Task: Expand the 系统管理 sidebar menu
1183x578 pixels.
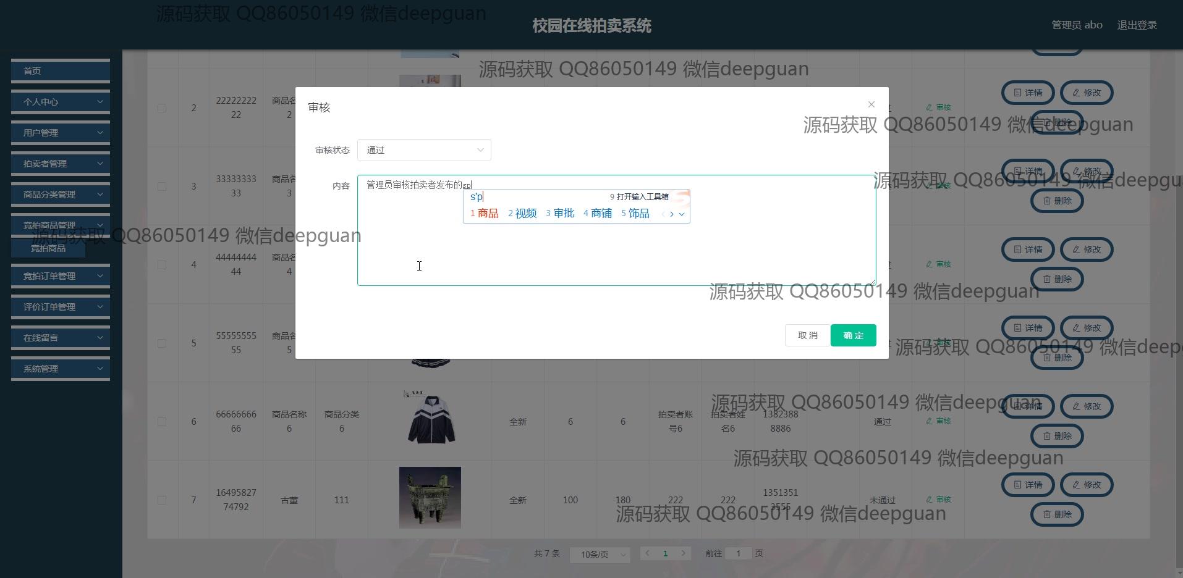Action: [x=61, y=369]
